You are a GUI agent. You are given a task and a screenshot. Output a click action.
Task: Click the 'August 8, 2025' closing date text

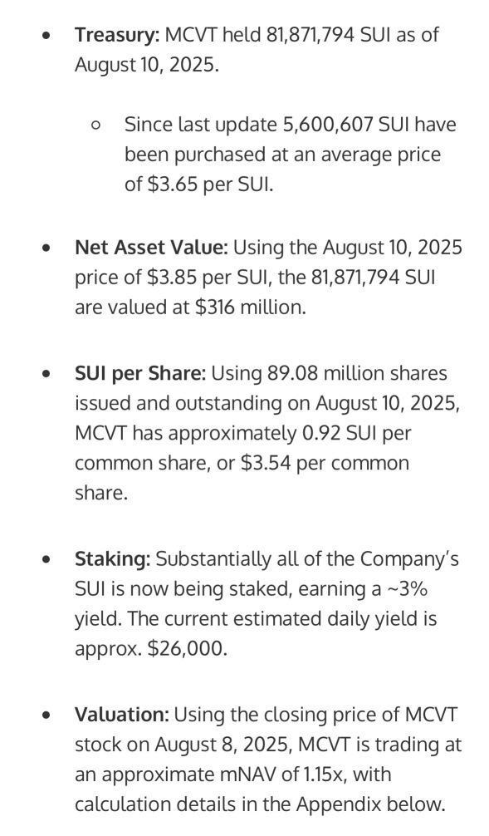click(x=223, y=745)
